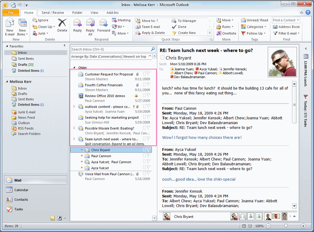Screen dimensions: 314x232
Task: Minimize the ribbon with the caret
Action: coord(301,12)
